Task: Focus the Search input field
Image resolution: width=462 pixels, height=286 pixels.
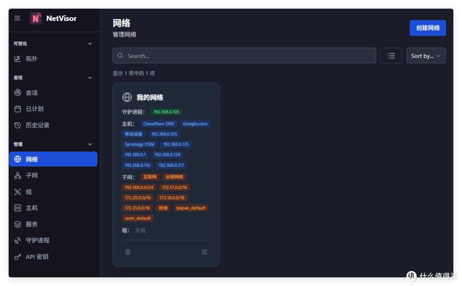Action: coord(244,56)
